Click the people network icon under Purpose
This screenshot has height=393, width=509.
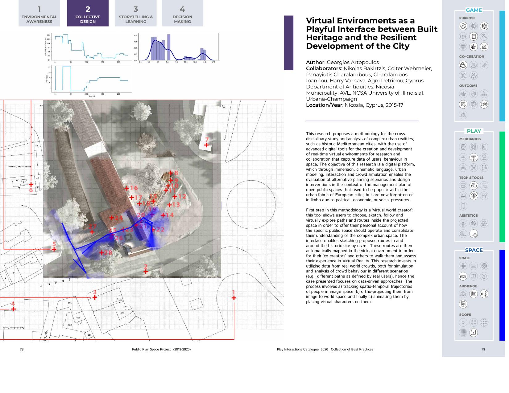point(484,26)
